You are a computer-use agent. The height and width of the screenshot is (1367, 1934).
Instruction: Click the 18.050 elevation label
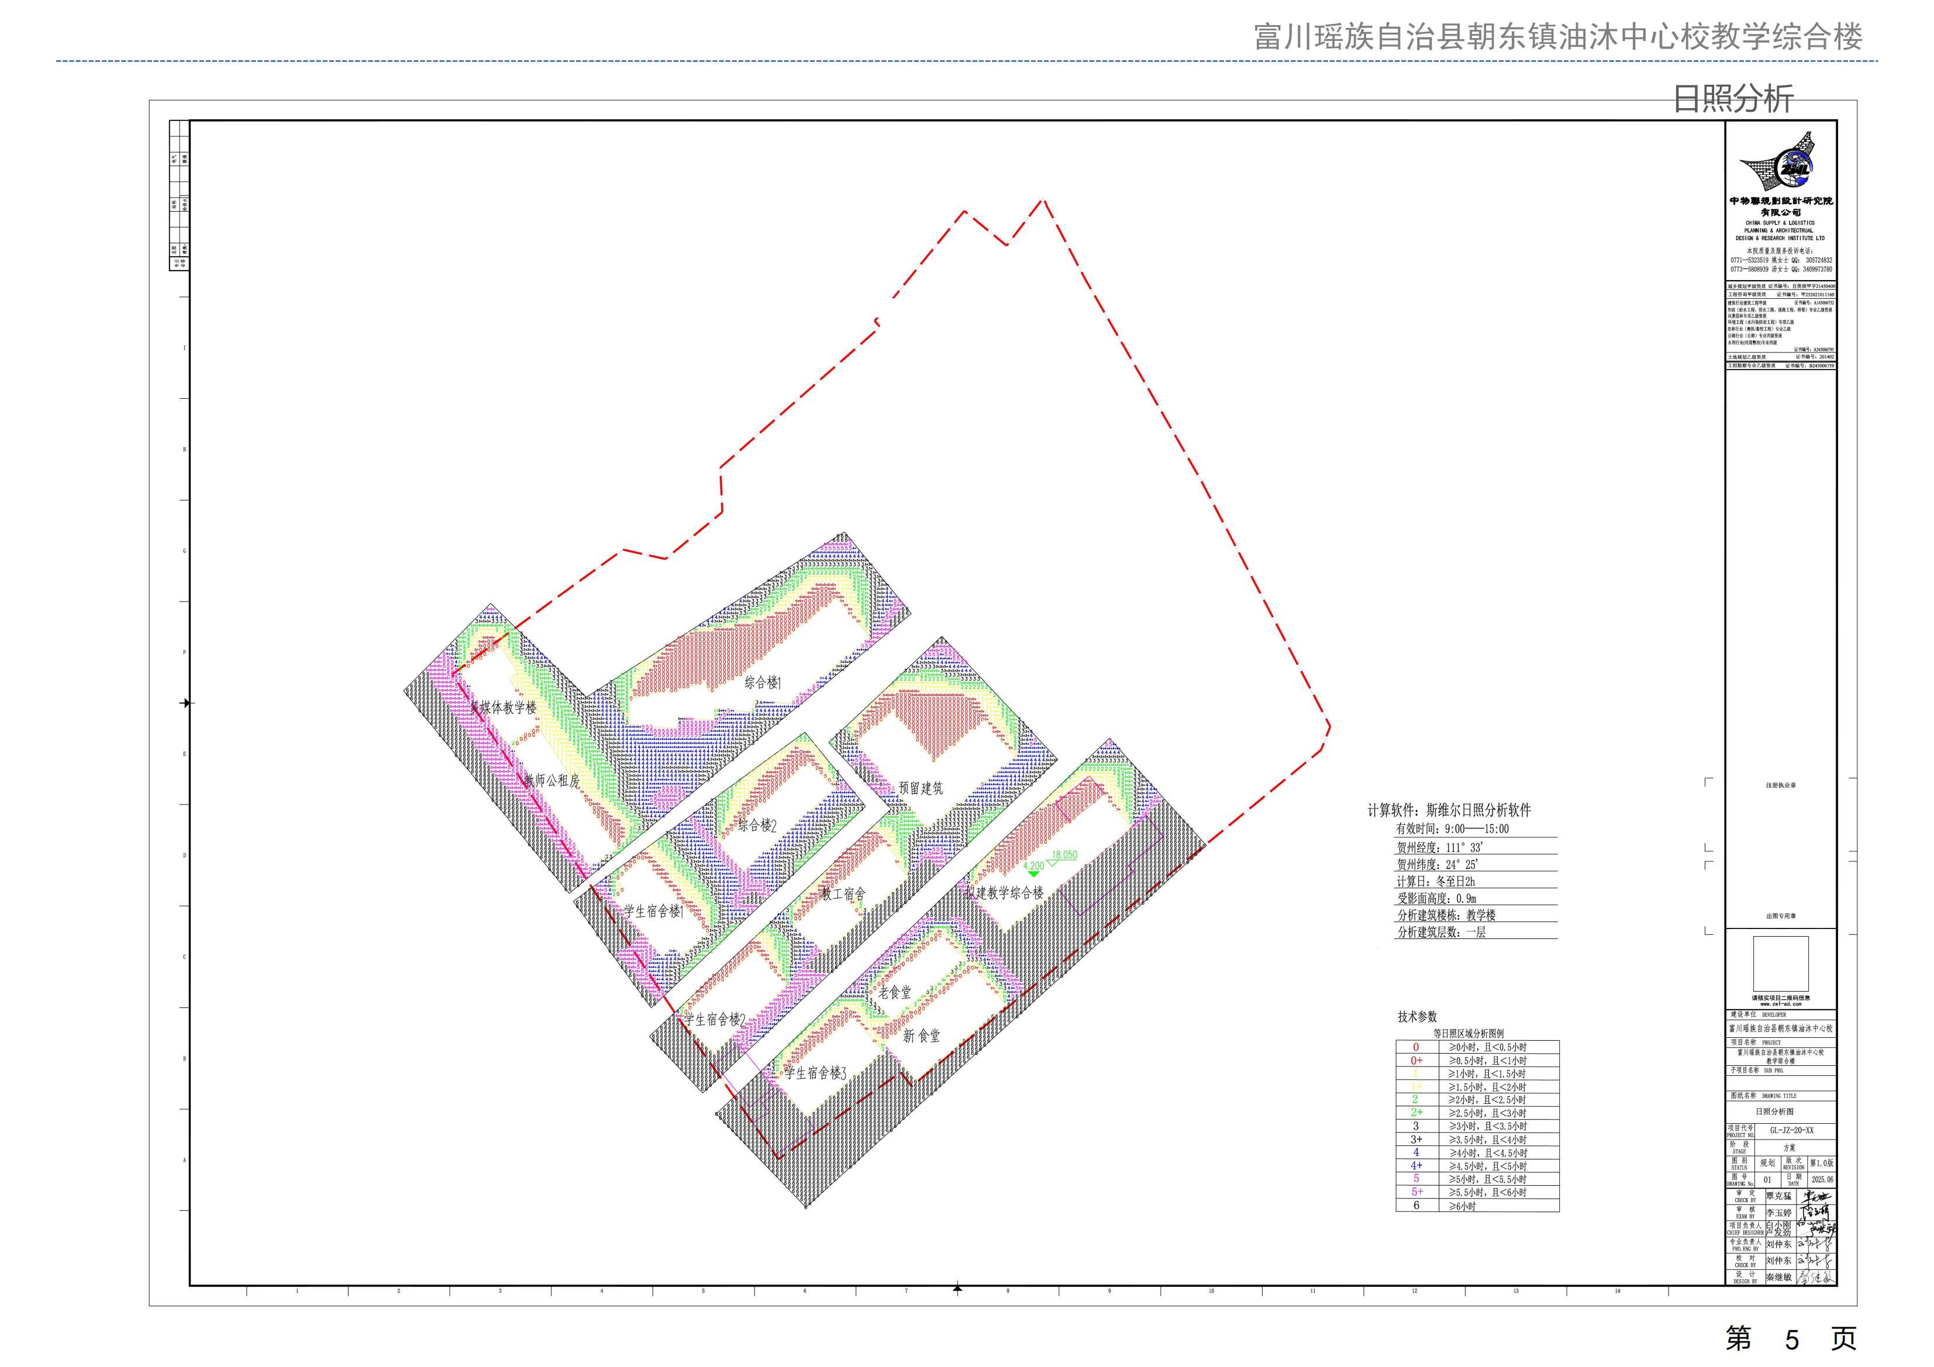pos(1064,855)
